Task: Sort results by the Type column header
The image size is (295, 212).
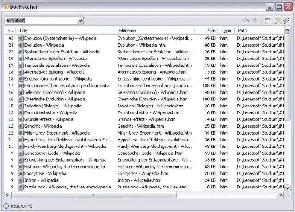Action: 226,31
